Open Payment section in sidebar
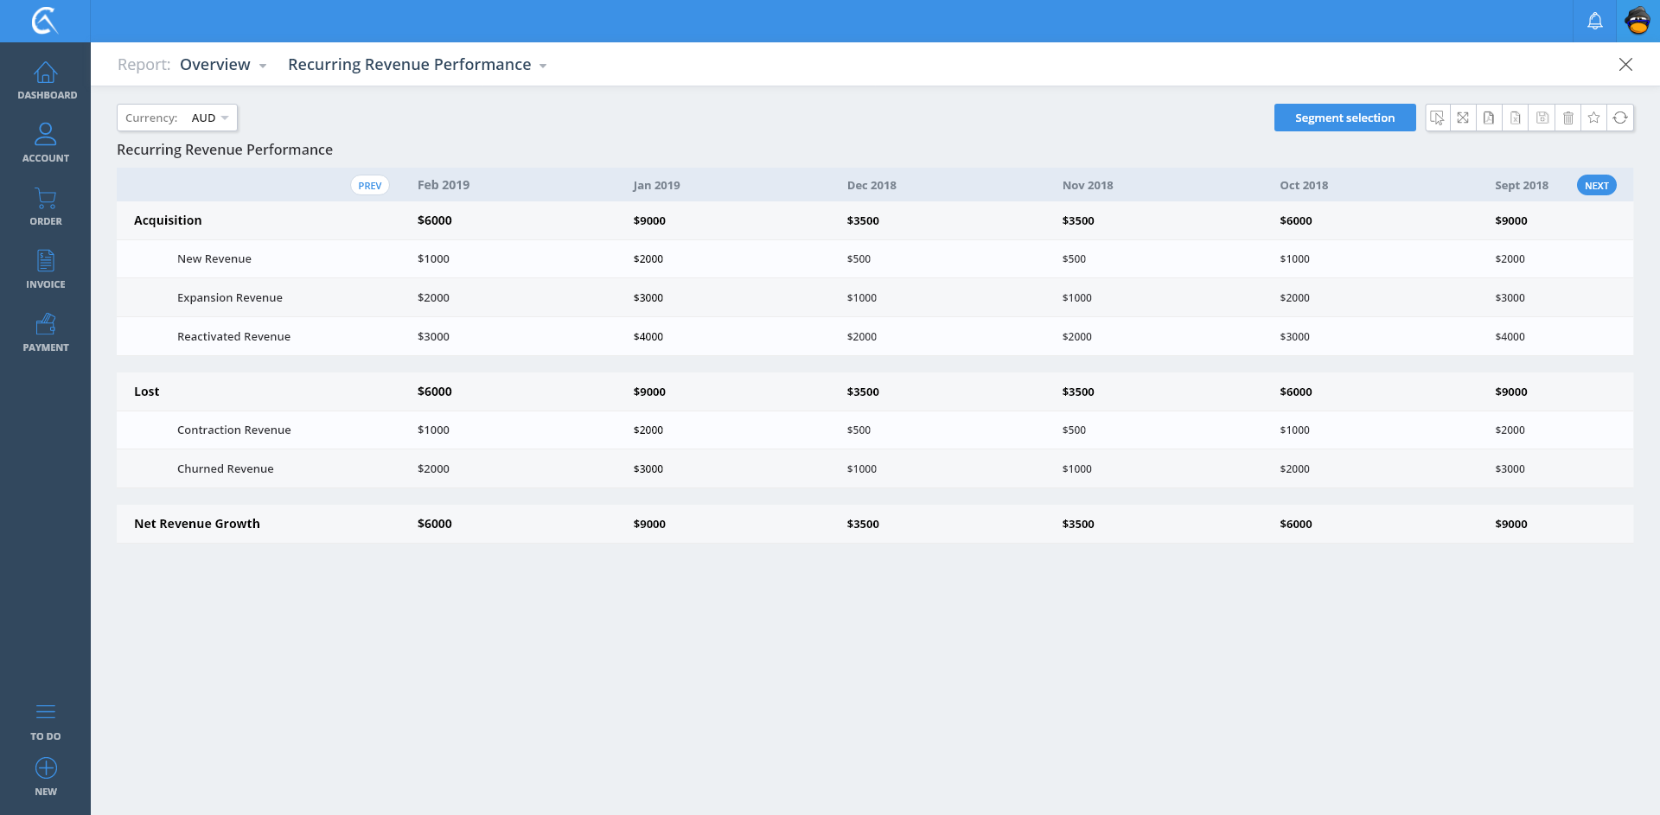The height and width of the screenshot is (815, 1660). point(46,332)
